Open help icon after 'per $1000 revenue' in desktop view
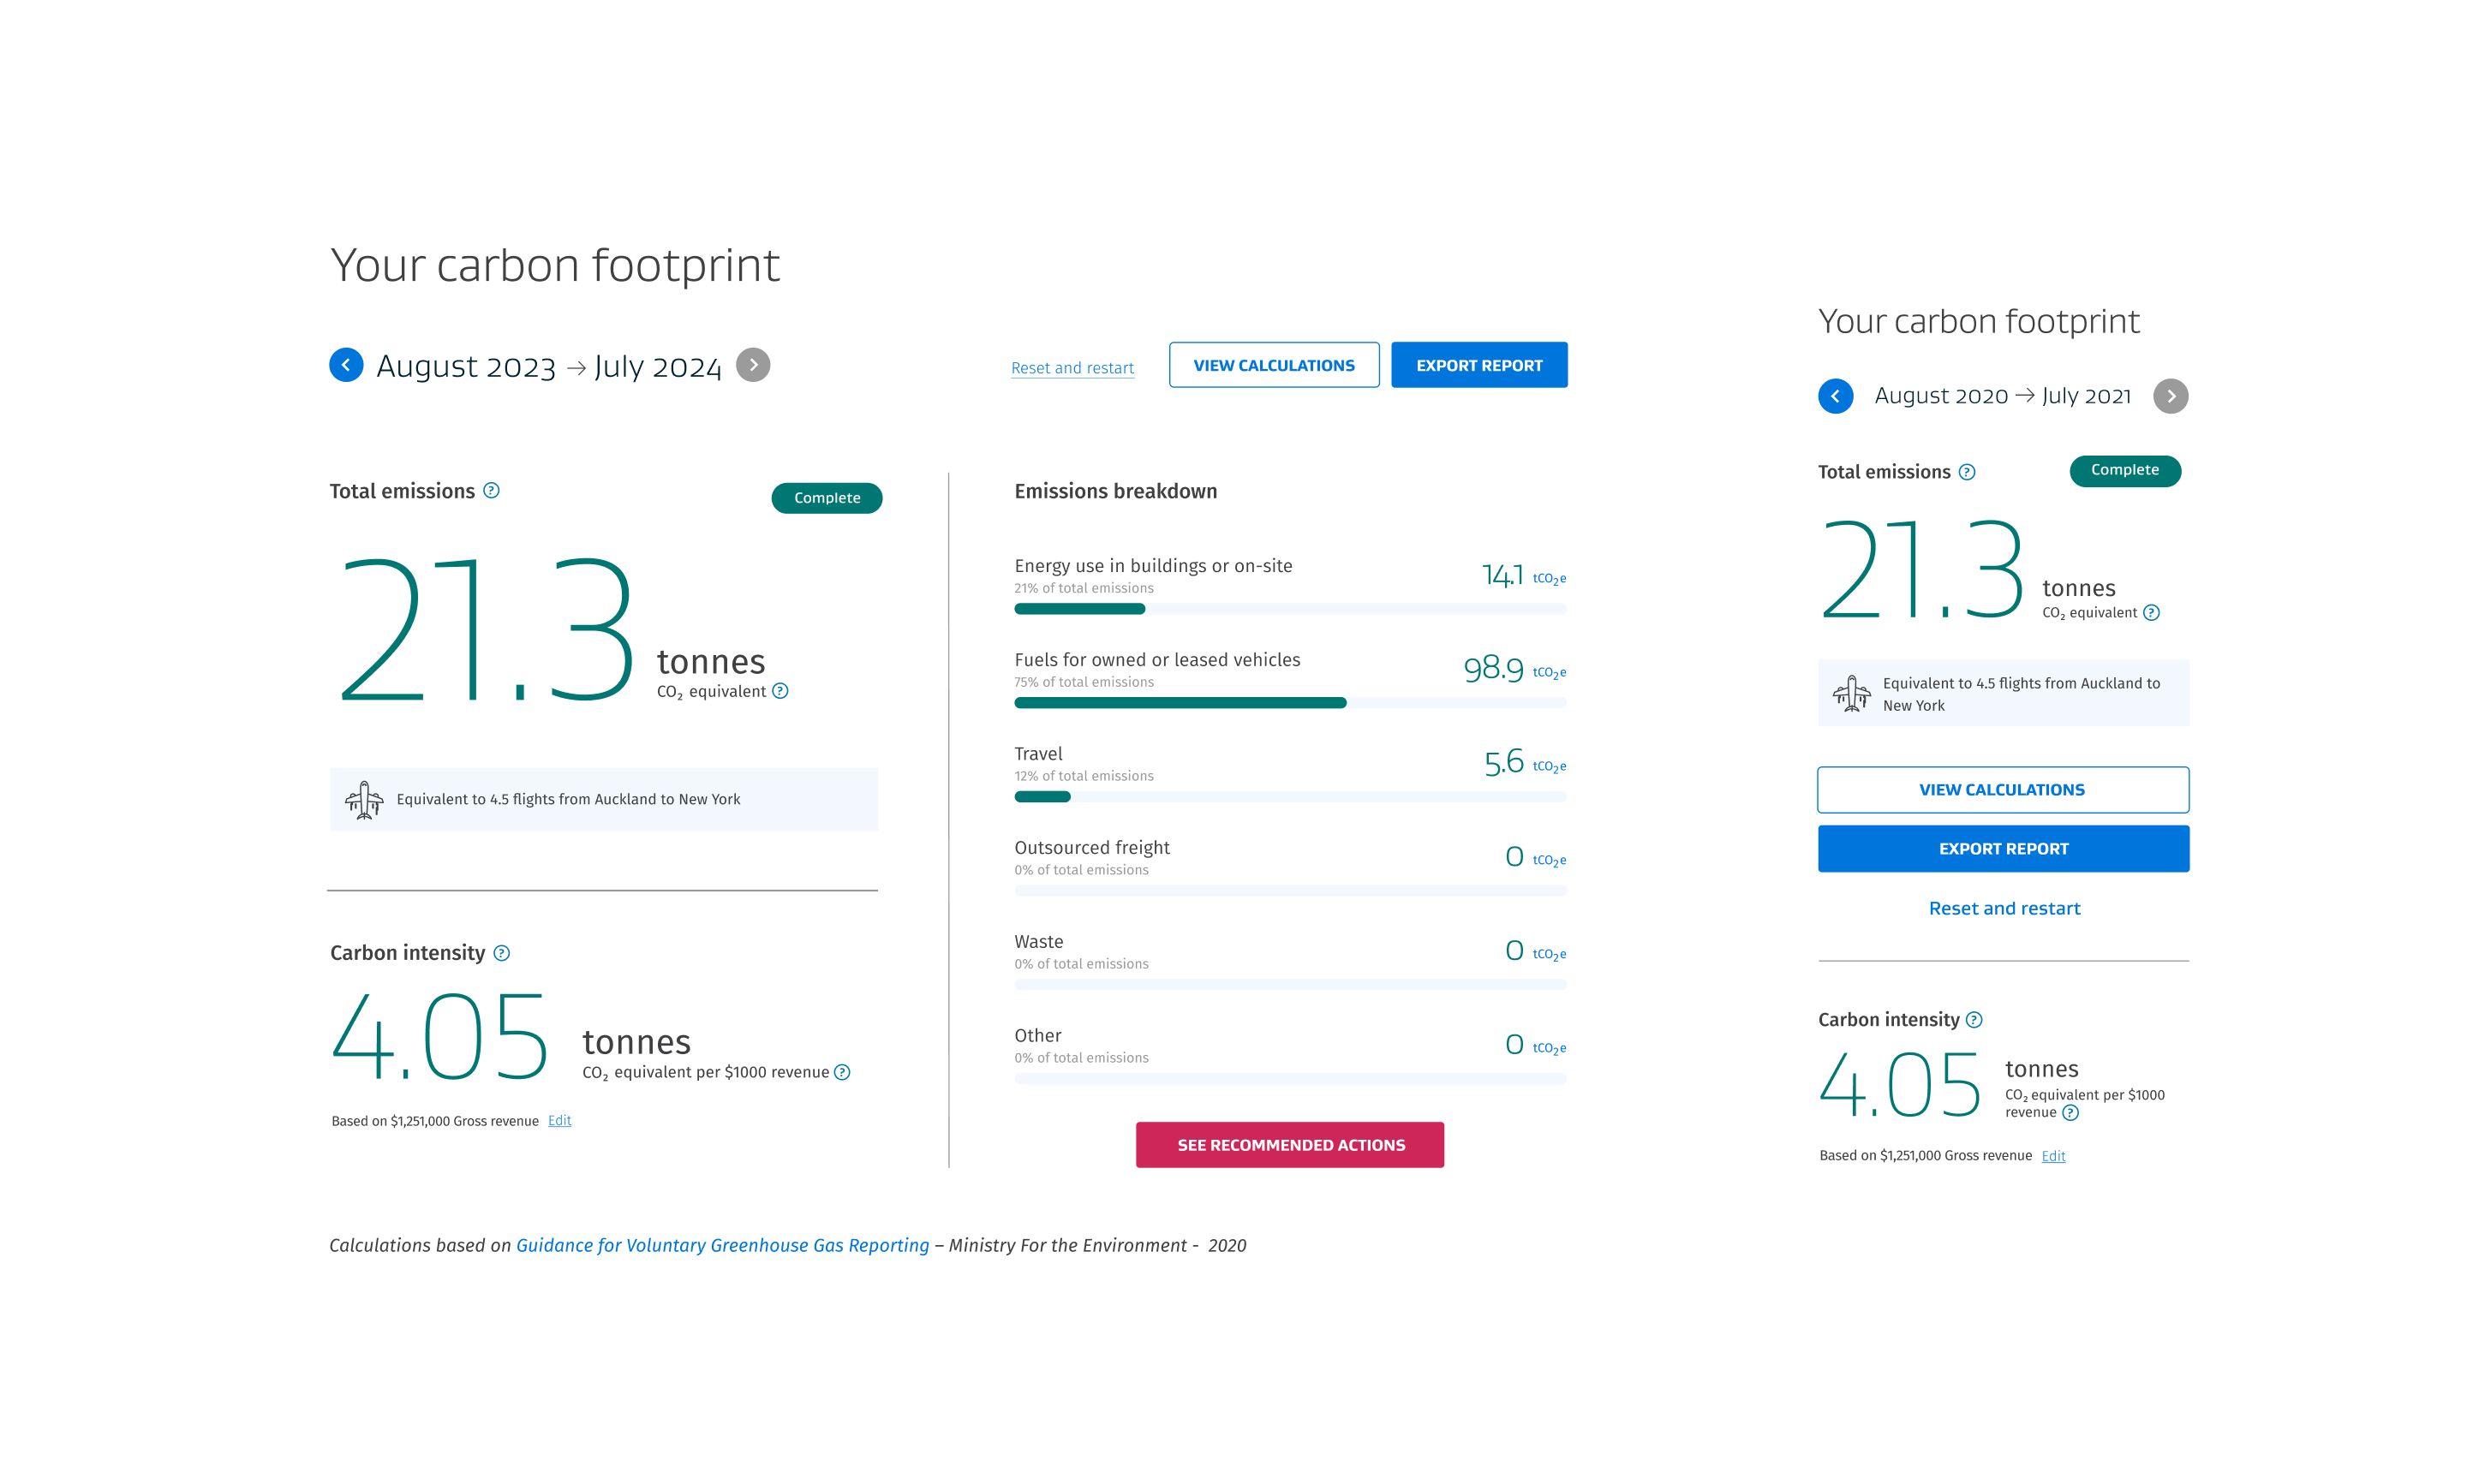 click(842, 1072)
